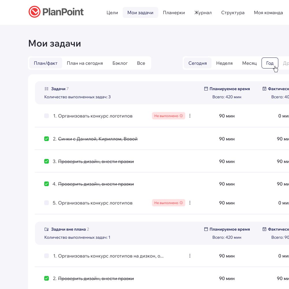Uncheck task 3 Проверить дизайн checkbox

click(47, 162)
